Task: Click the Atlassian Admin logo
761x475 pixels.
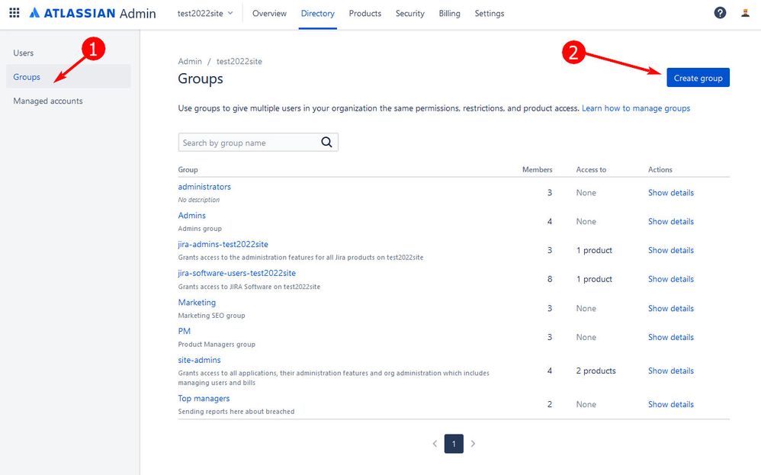Action: pos(93,13)
